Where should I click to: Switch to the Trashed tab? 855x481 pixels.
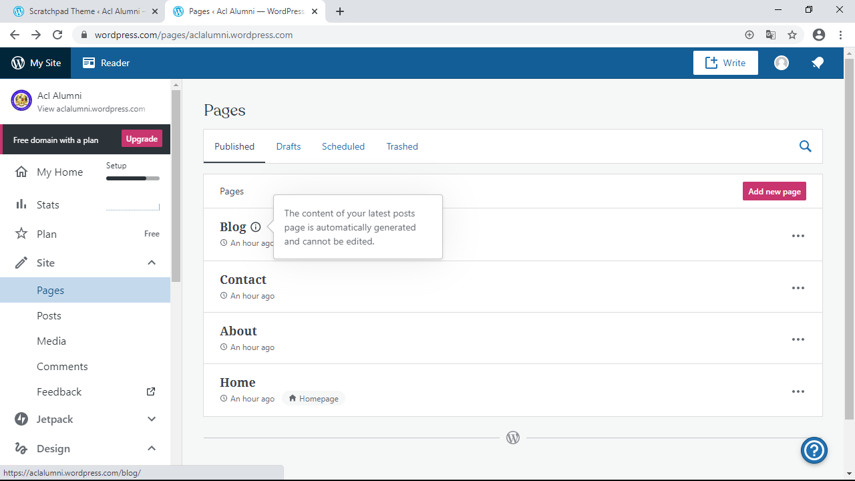pos(402,146)
